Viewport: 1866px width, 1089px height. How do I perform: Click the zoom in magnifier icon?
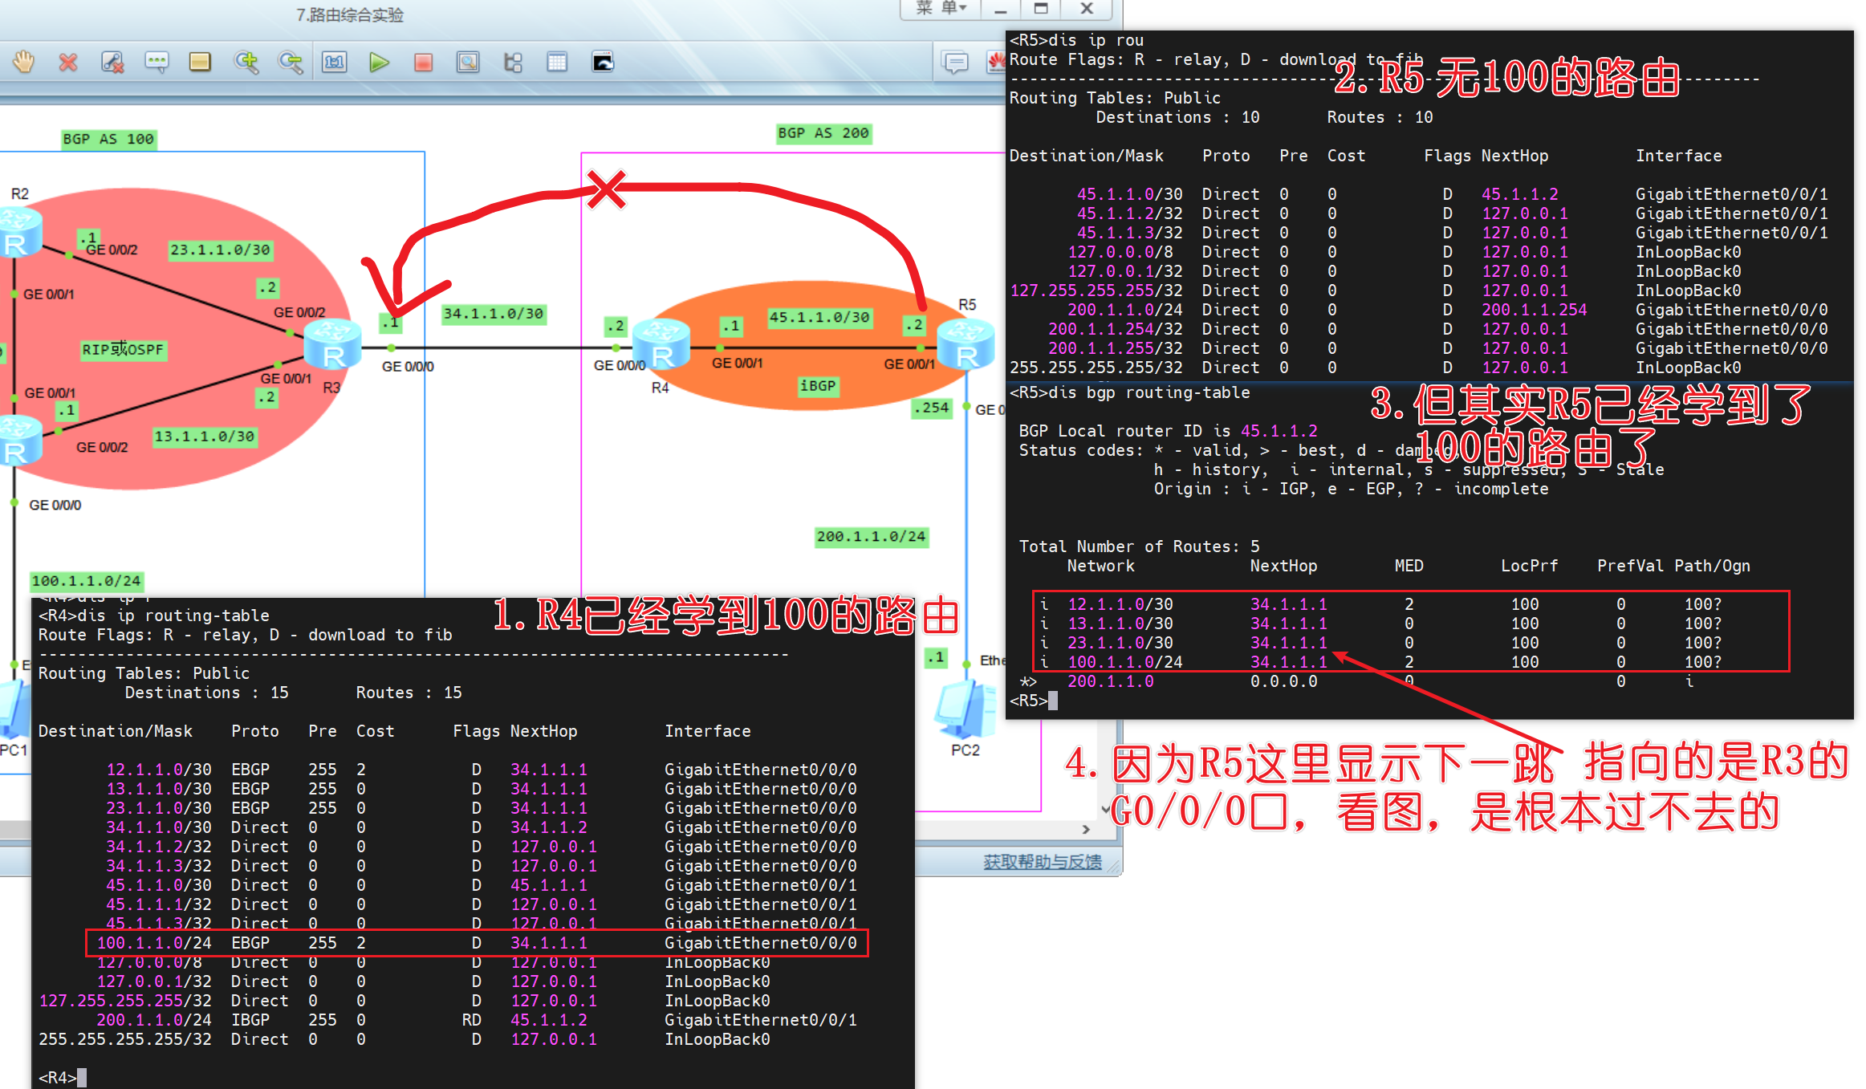click(246, 62)
